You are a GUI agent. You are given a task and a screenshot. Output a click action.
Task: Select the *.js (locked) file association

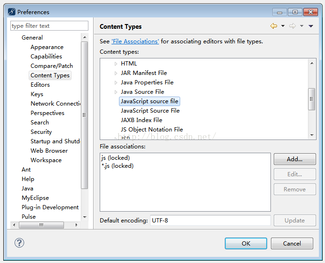click(117, 166)
